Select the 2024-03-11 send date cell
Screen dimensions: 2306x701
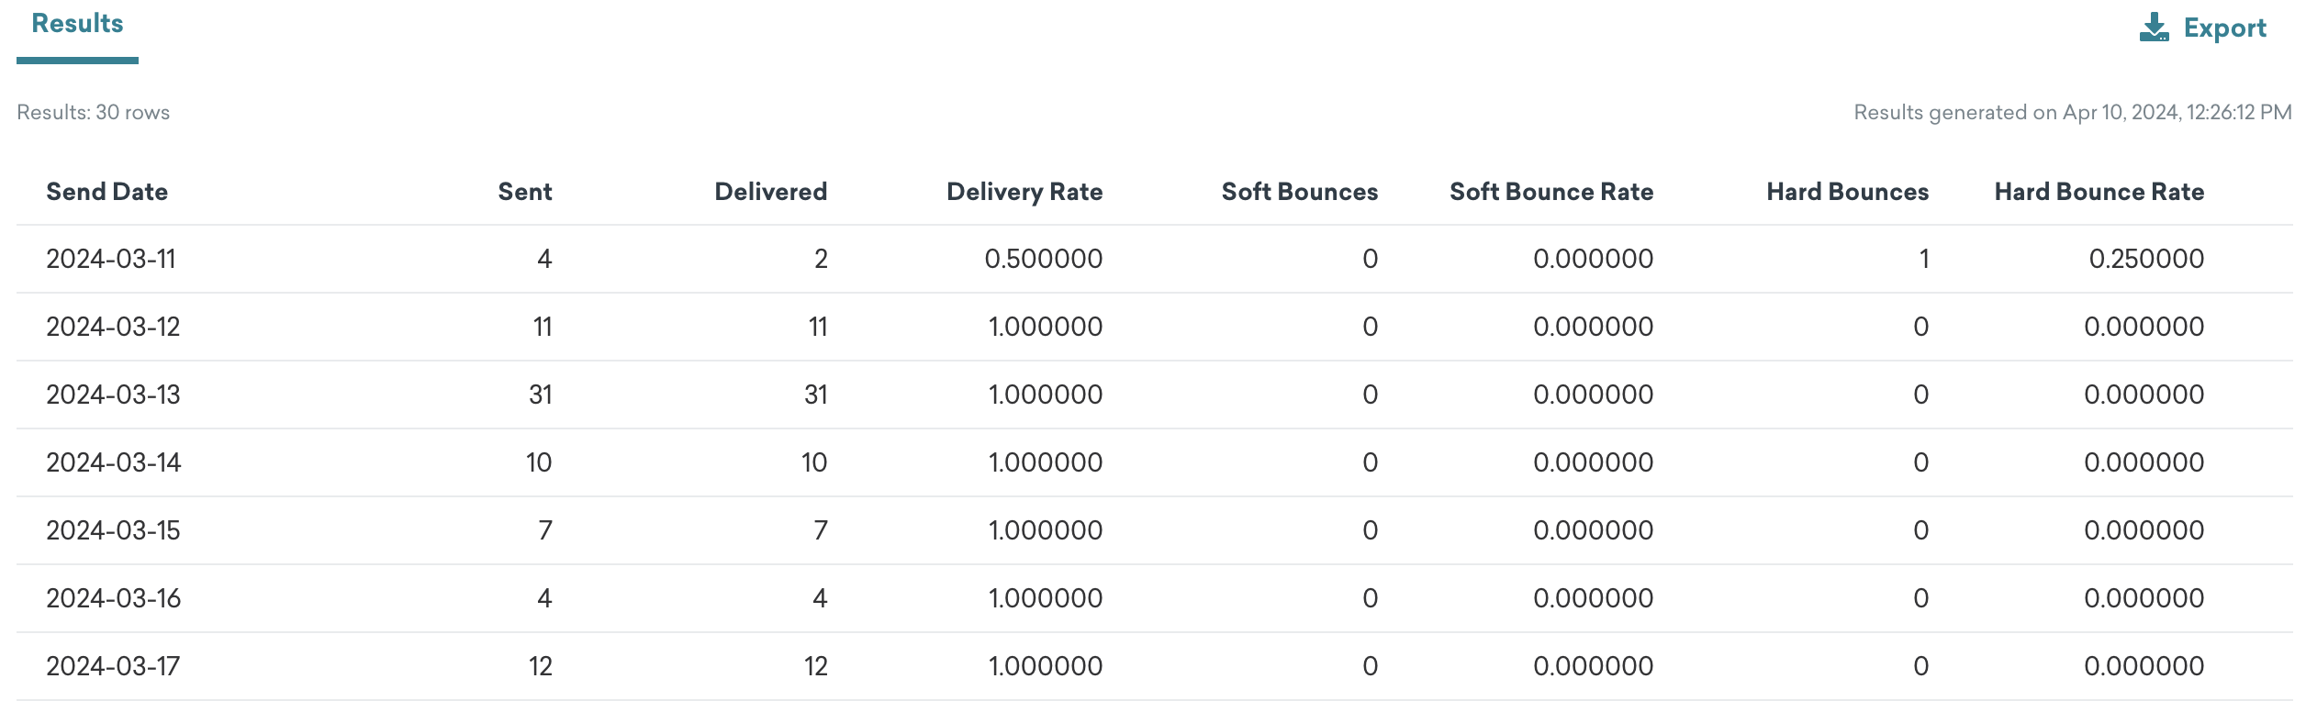(111, 259)
